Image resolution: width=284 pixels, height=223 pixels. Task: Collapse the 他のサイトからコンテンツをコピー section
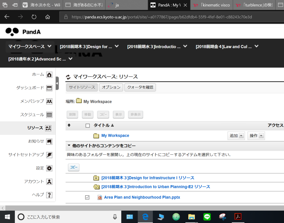[69, 146]
